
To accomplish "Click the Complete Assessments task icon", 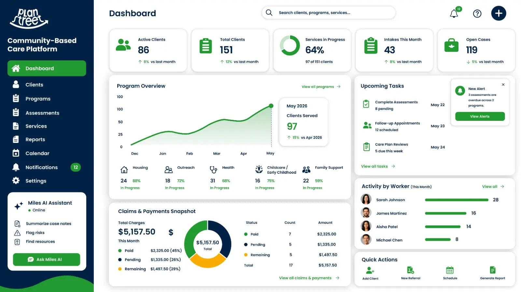I will coord(366,104).
